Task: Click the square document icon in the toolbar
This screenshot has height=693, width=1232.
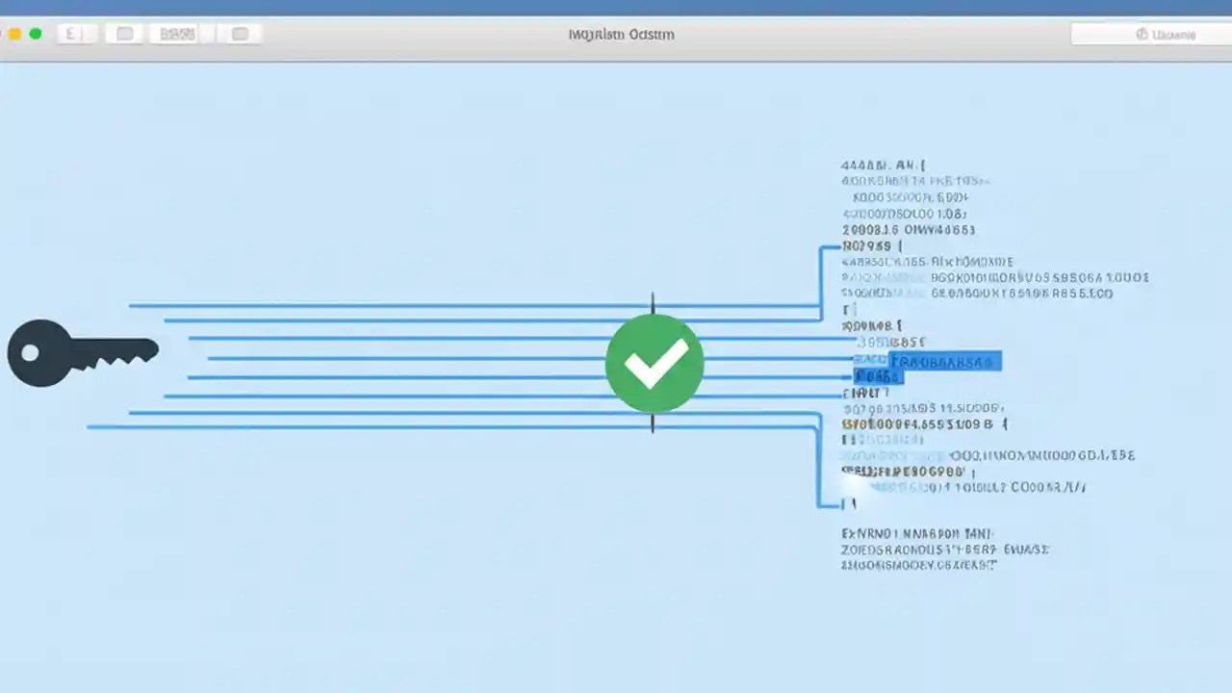Action: point(125,33)
